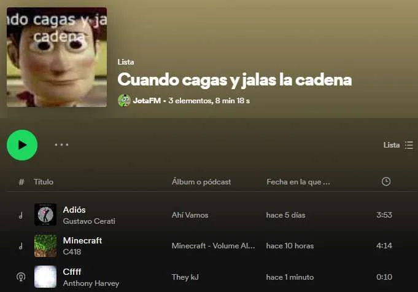Select the Minecraft album art thumbnail
This screenshot has width=418, height=292.
click(45, 246)
